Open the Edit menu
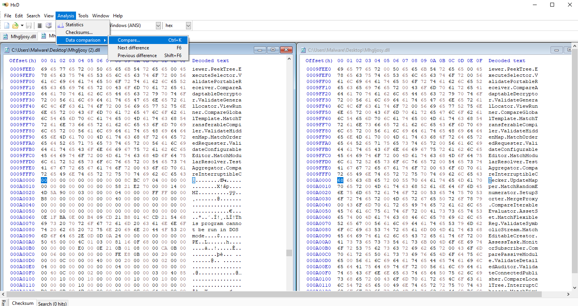The height and width of the screenshot is (306, 578). point(19,16)
